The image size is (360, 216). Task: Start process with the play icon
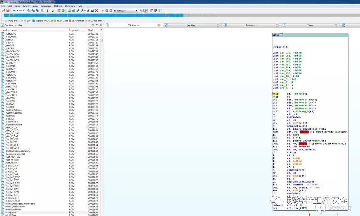[103, 11]
